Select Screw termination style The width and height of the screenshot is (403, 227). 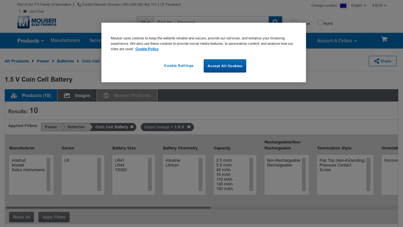click(x=325, y=170)
